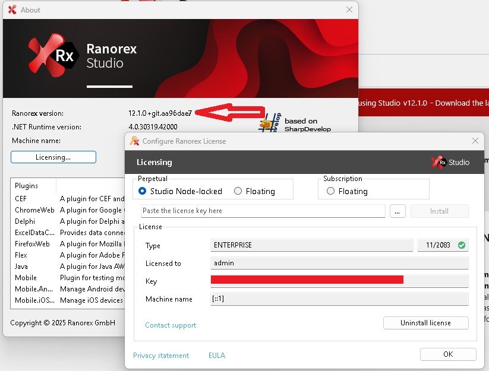Image resolution: width=489 pixels, height=371 pixels.
Task: Click the SharpDevelop logo icon
Action: [x=270, y=122]
